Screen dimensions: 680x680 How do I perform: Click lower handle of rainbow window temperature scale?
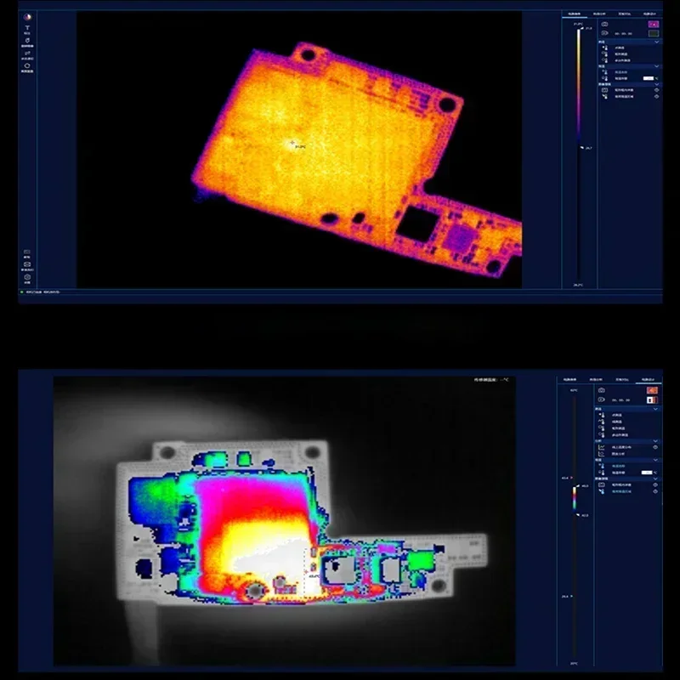coord(578,515)
